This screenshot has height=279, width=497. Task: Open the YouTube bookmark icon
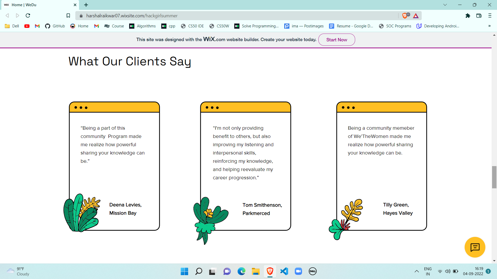27,26
